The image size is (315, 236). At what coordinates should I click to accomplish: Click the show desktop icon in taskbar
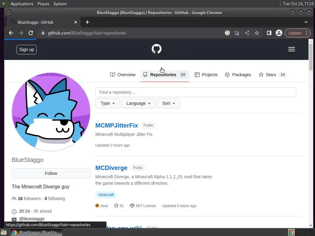click(3, 232)
